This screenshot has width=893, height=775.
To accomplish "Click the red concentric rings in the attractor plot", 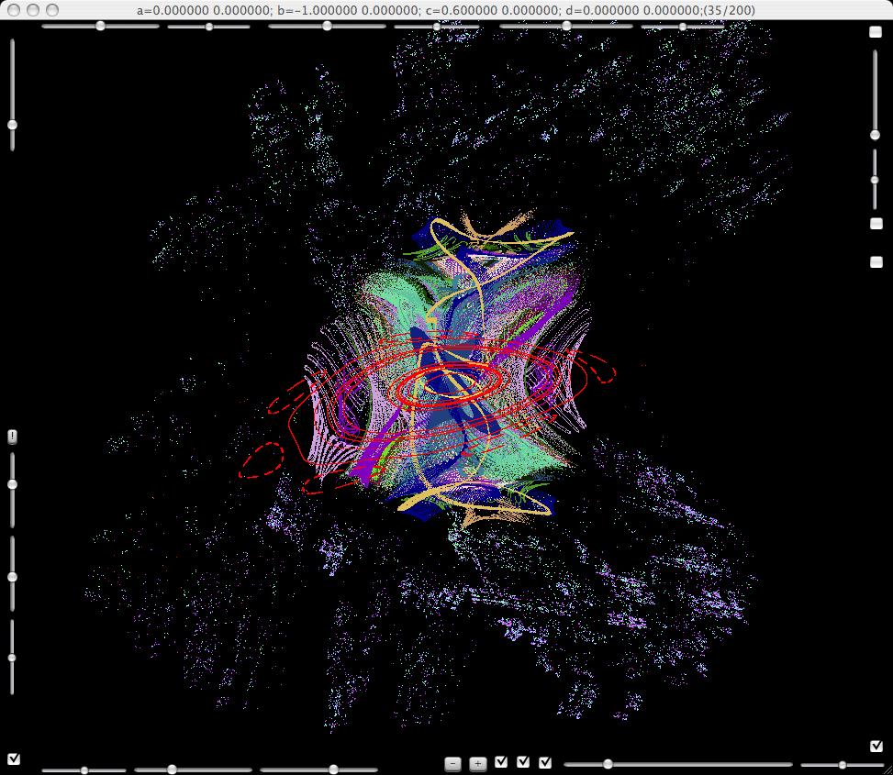I will [x=450, y=384].
